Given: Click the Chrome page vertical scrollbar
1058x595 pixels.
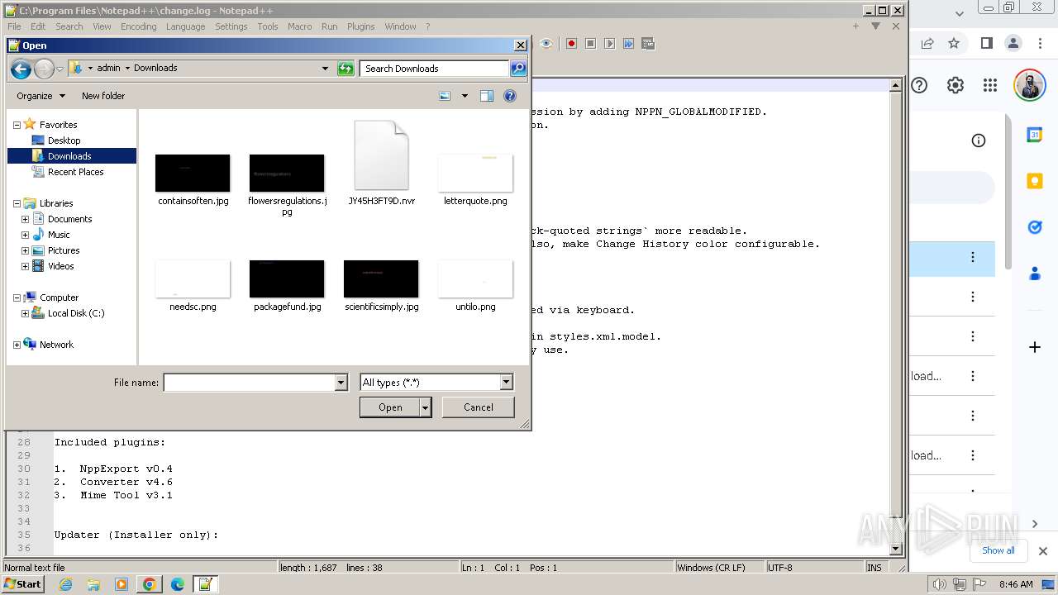Looking at the screenshot, I should pos(1008,190).
